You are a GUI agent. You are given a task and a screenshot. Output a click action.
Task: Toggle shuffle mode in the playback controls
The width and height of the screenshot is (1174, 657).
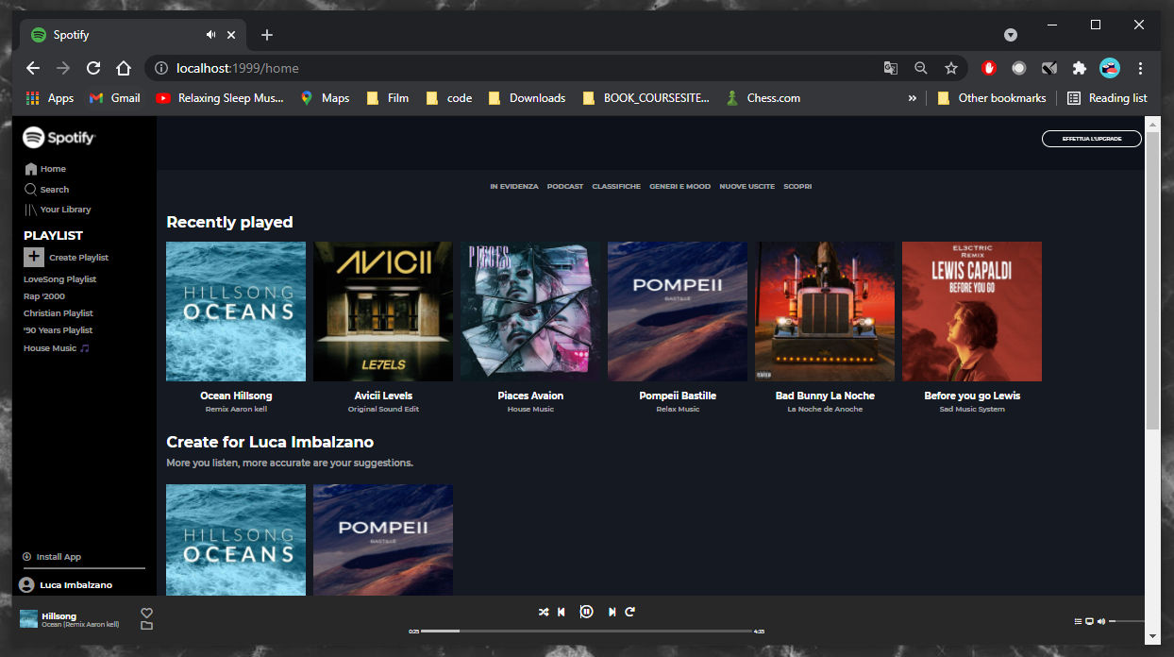point(544,612)
